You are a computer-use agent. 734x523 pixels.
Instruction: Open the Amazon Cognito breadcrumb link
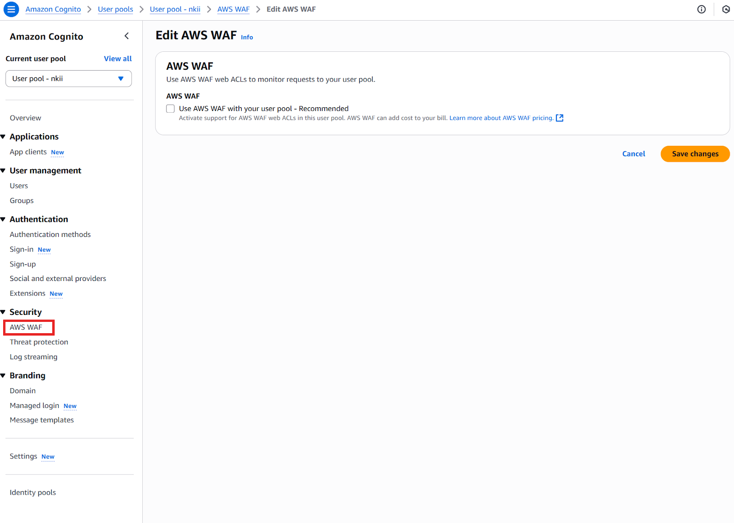[53, 9]
